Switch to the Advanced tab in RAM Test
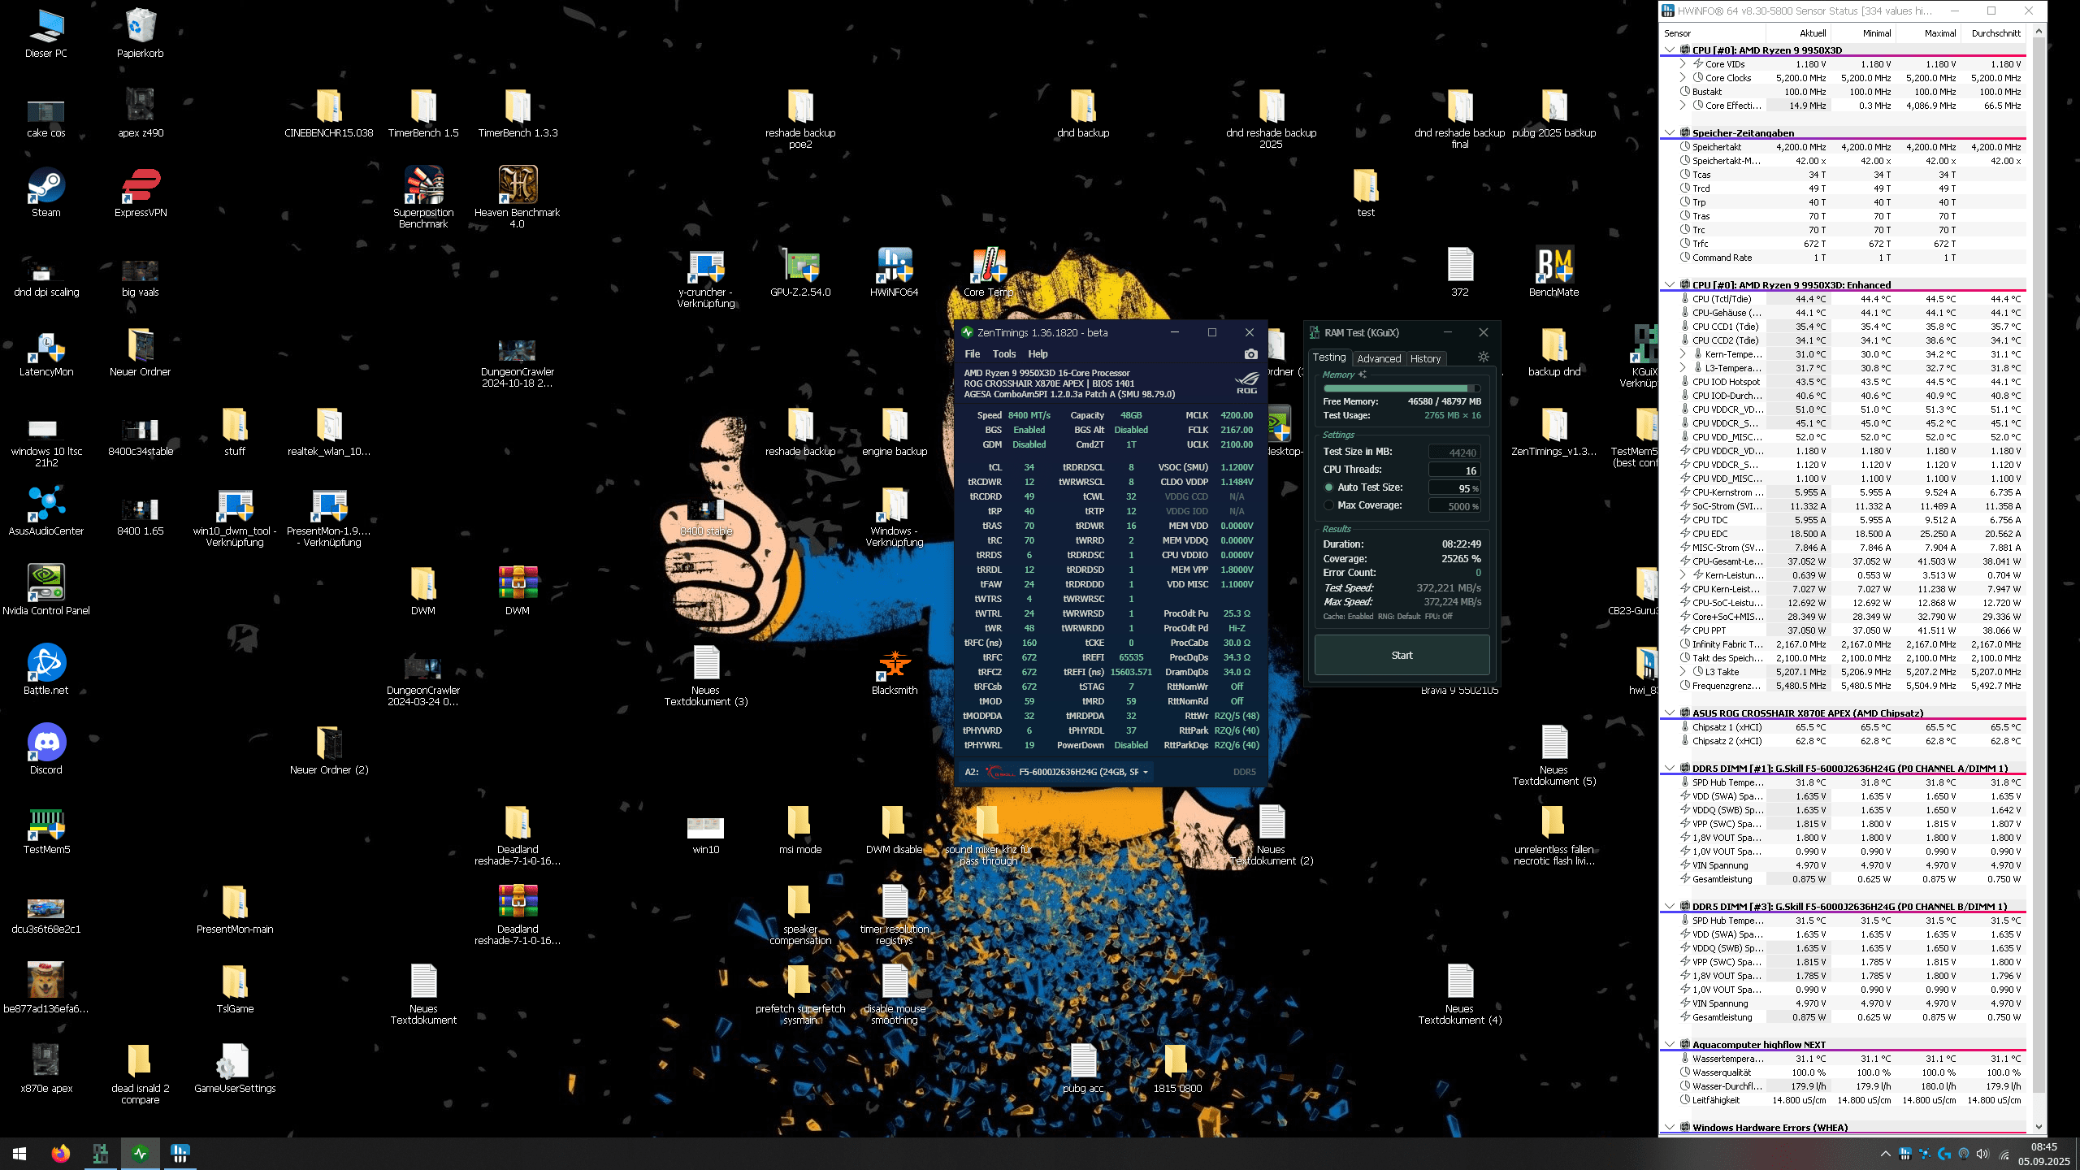This screenshot has height=1170, width=2080. click(x=1378, y=358)
